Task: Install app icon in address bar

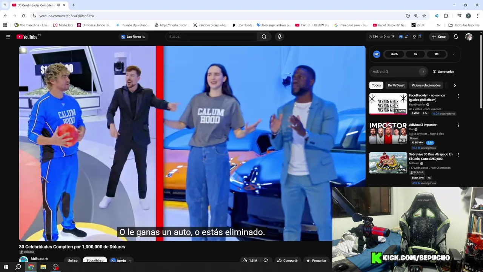Action: click(408, 16)
